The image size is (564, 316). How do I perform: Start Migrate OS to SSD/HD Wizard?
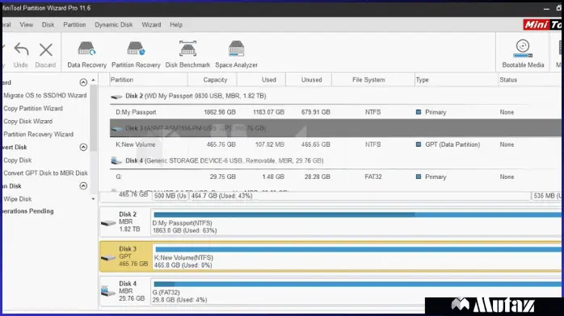45,95
